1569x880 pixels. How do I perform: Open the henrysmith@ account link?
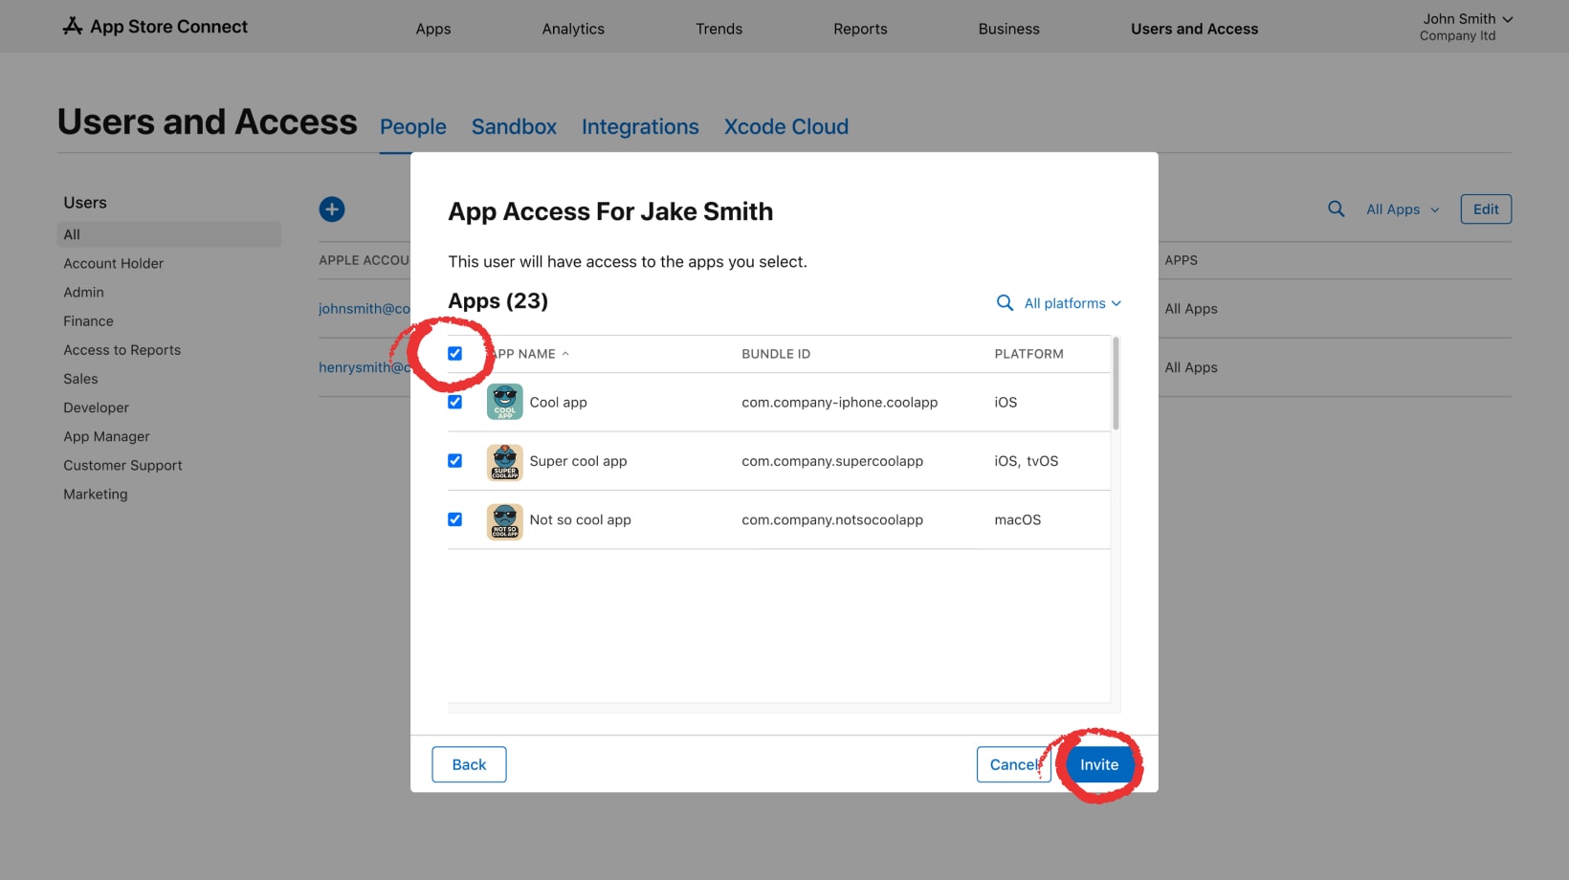click(x=365, y=367)
